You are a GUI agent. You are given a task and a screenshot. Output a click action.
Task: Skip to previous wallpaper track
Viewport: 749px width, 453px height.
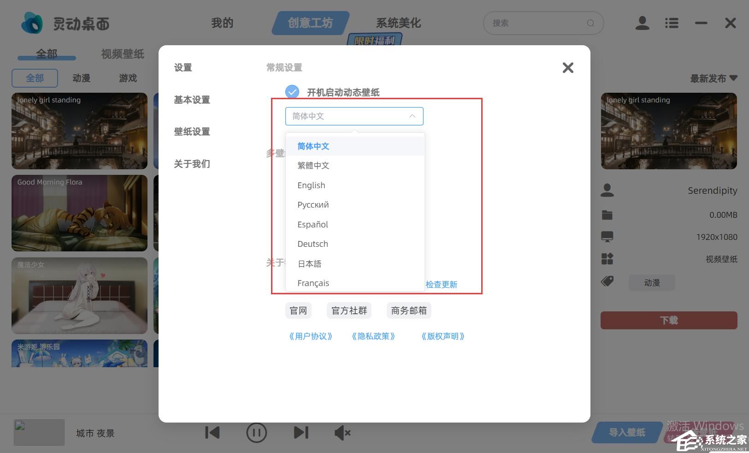coord(212,433)
